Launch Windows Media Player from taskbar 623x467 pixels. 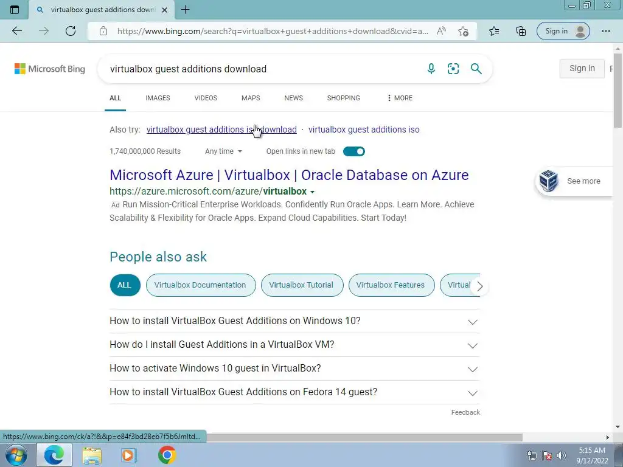pyautogui.click(x=129, y=455)
